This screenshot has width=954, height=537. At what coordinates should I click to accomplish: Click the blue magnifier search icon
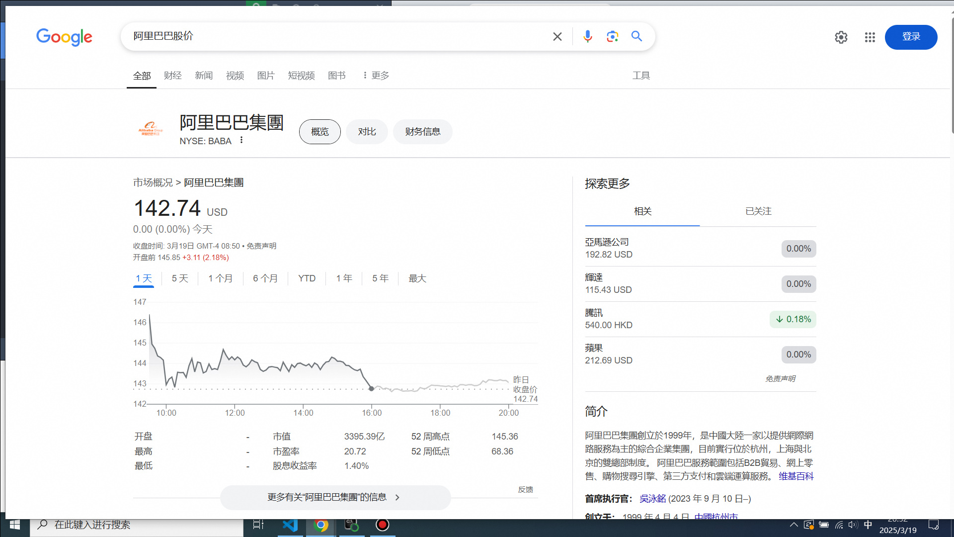pos(636,36)
